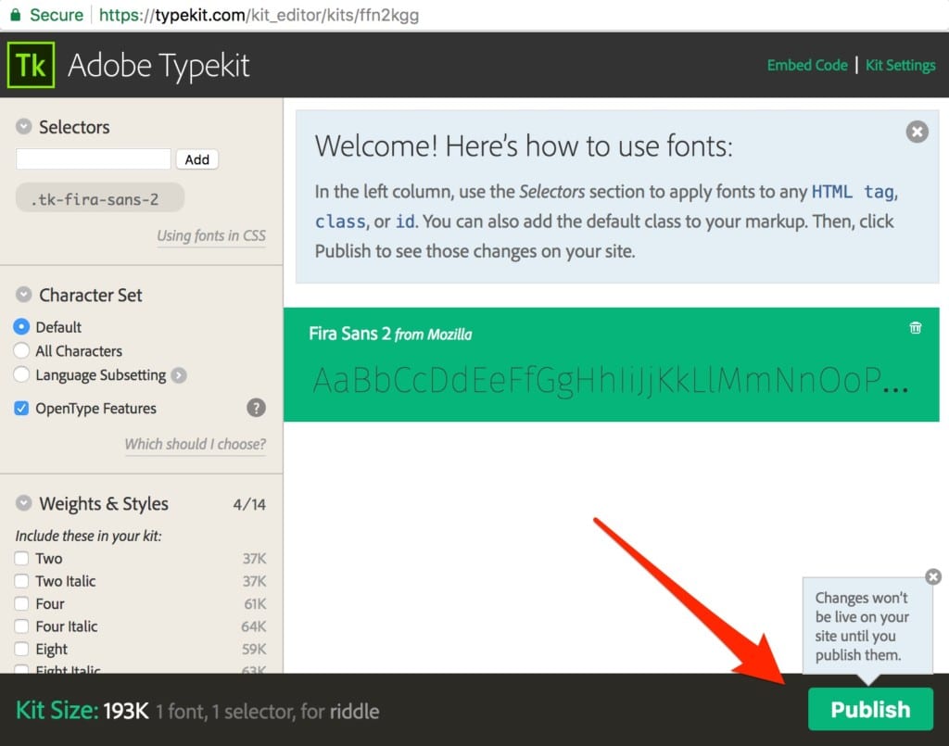
Task: Select the Default character set
Action: [21, 327]
